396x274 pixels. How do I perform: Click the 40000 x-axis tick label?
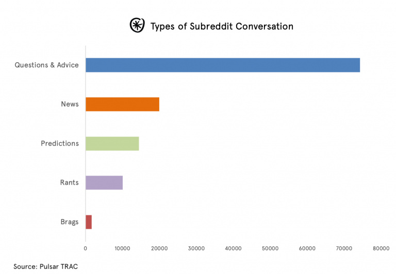tap(234, 248)
